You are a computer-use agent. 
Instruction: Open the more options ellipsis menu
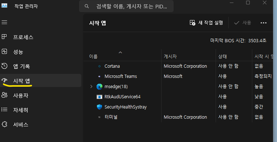pyautogui.click(x=264, y=23)
